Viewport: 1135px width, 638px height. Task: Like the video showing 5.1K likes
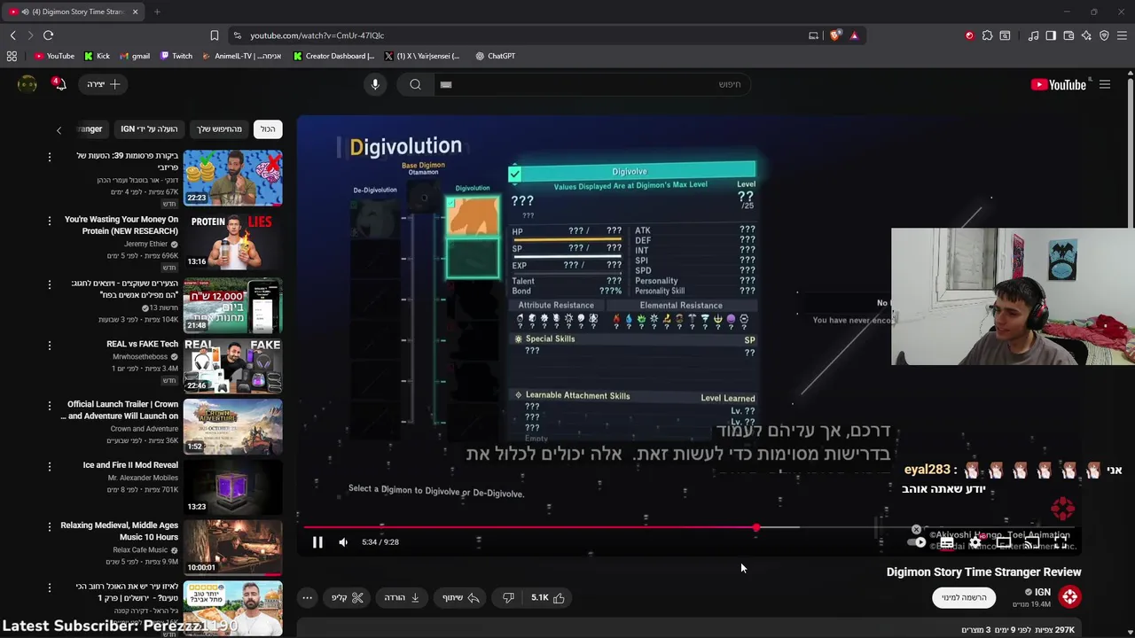tap(548, 598)
